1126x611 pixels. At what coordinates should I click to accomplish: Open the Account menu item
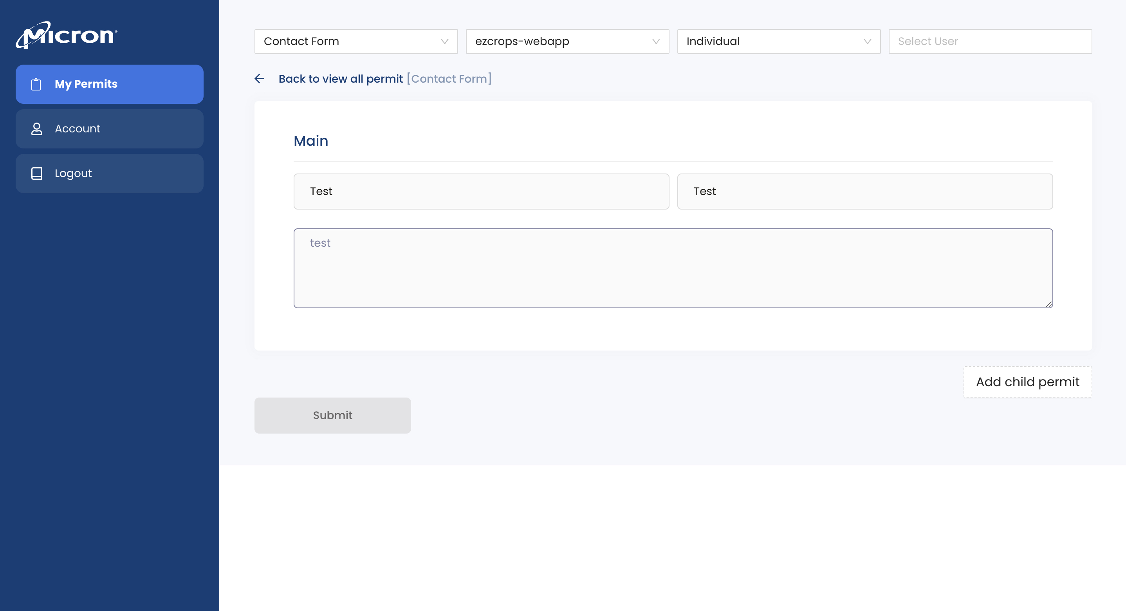(x=110, y=128)
